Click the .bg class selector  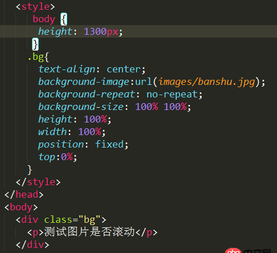35,57
